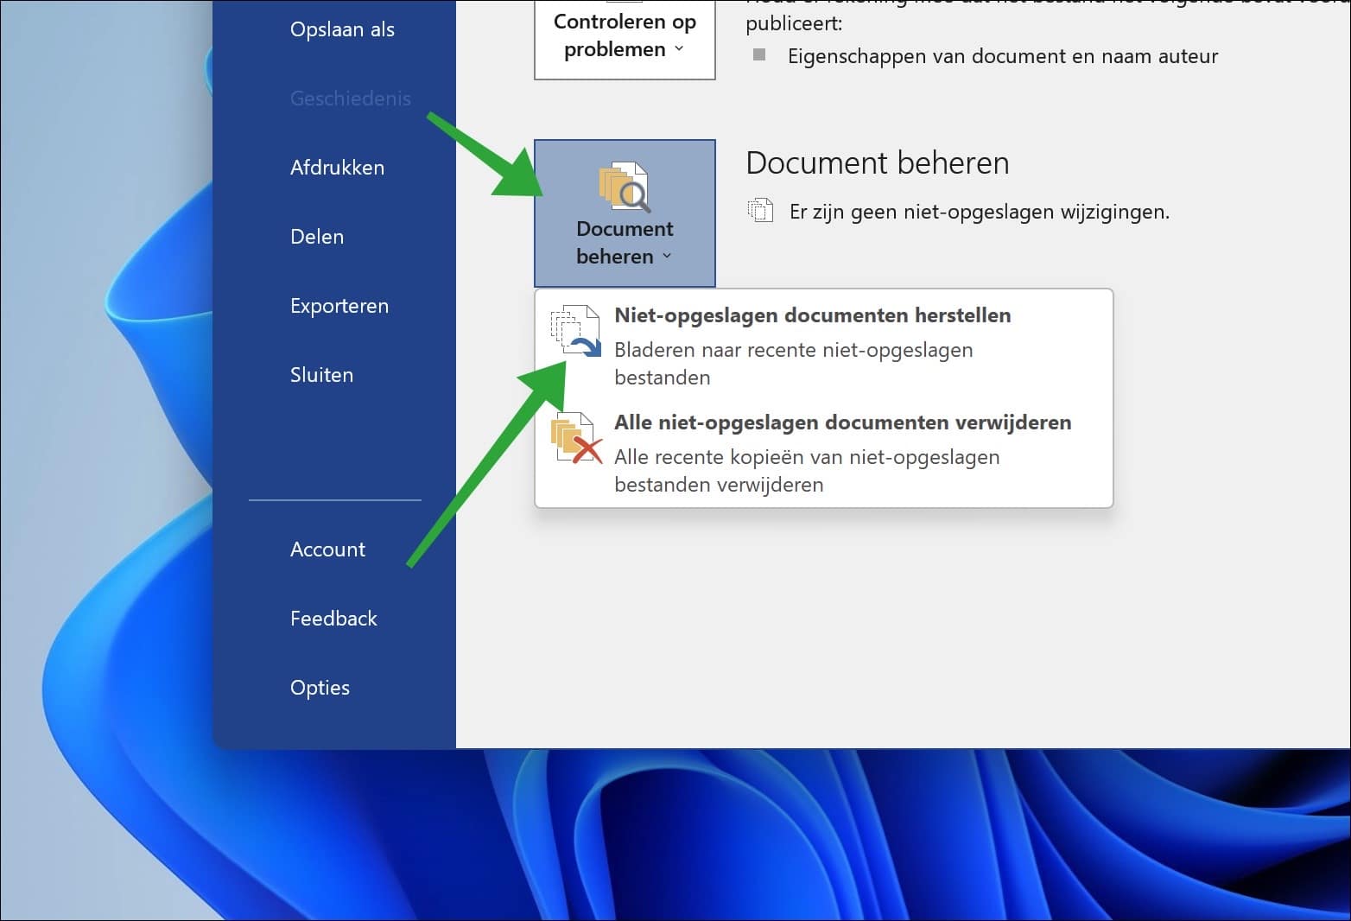Open the Delen pane
Image resolution: width=1351 pixels, height=921 pixels.
(x=317, y=236)
